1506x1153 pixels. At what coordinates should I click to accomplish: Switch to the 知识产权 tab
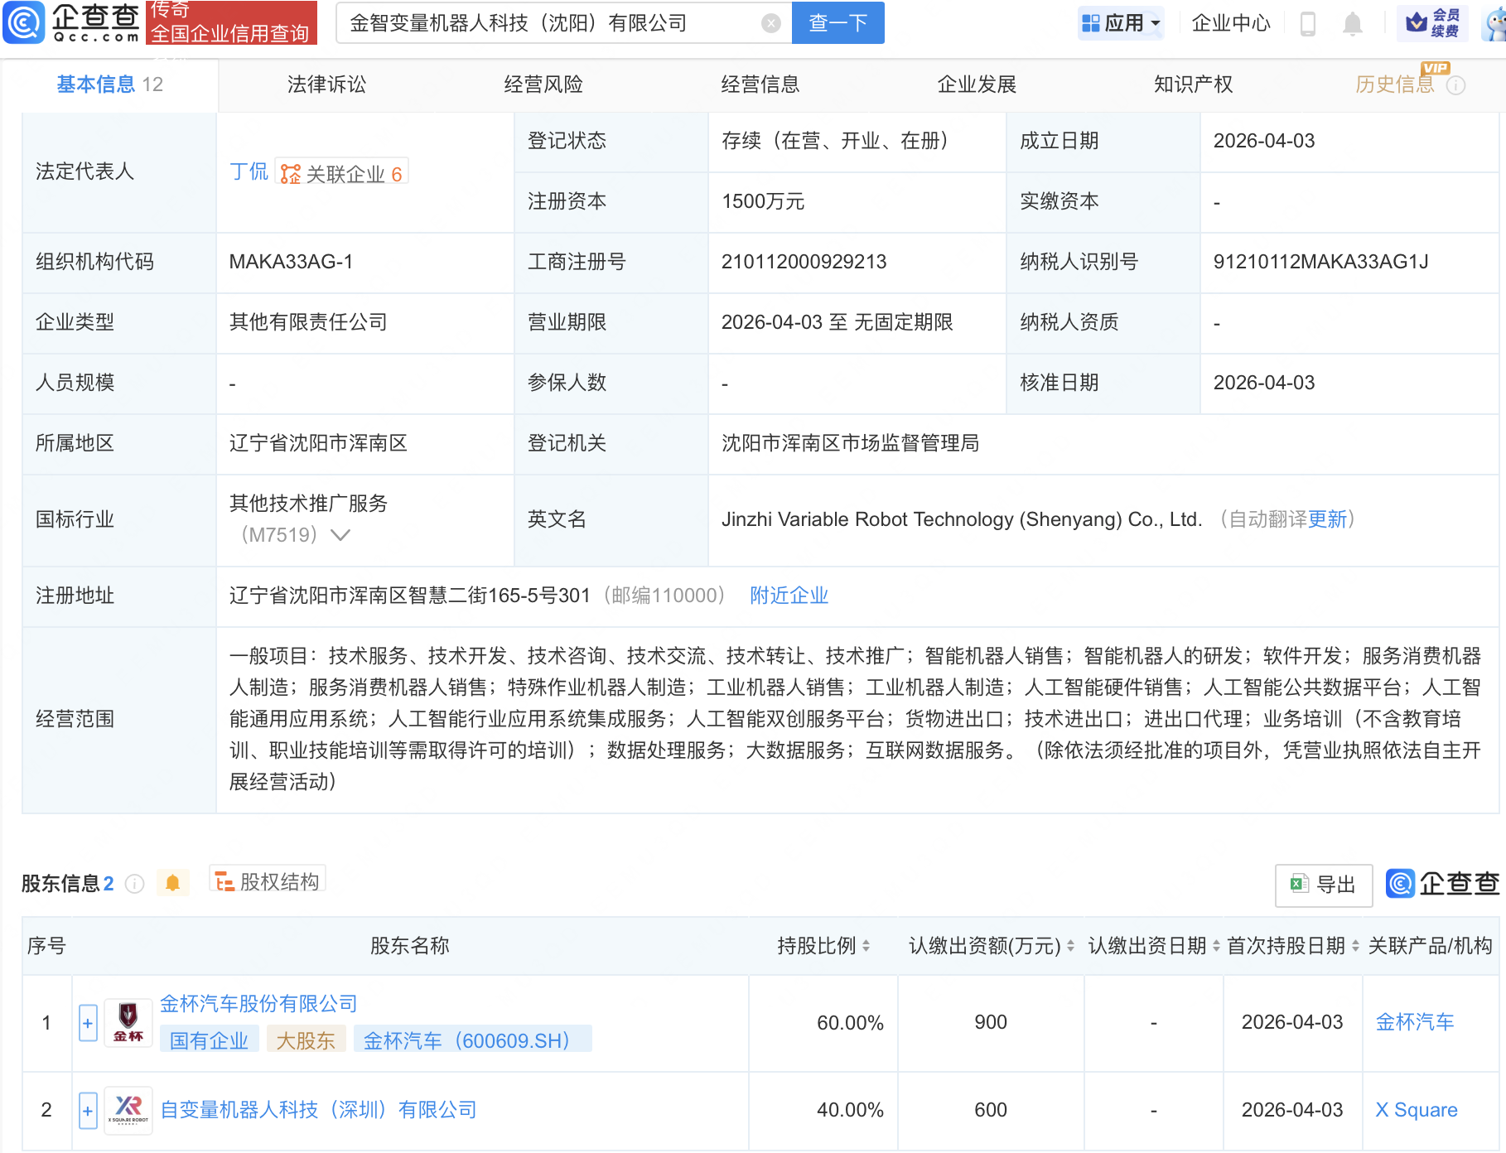pyautogui.click(x=1192, y=84)
